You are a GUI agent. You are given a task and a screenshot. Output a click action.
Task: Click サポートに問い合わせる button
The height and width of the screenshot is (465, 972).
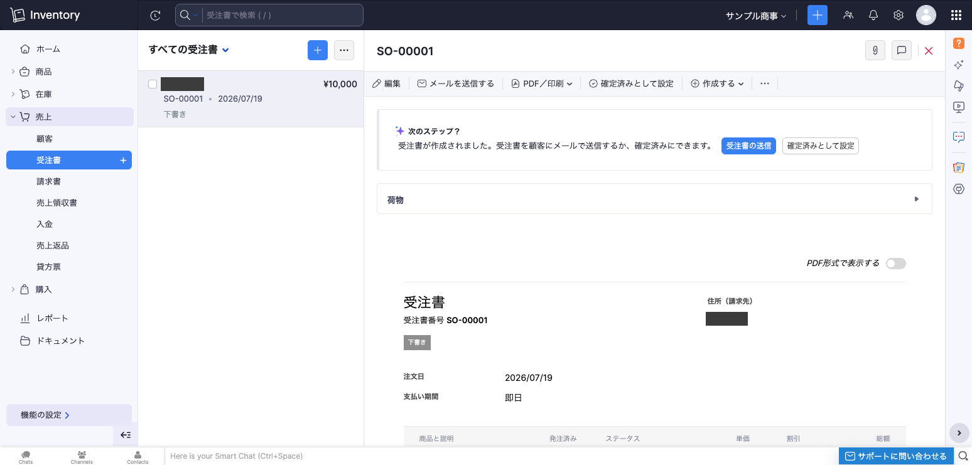[896, 456]
